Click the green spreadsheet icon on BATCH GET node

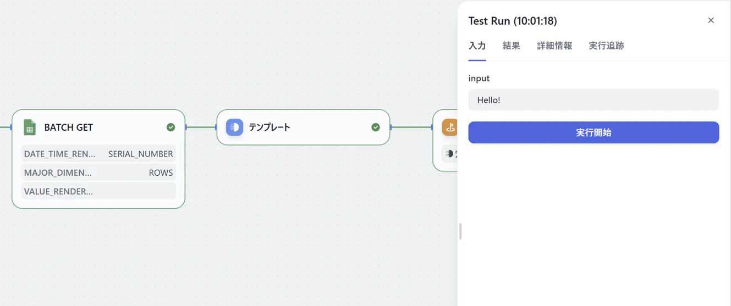(x=30, y=127)
